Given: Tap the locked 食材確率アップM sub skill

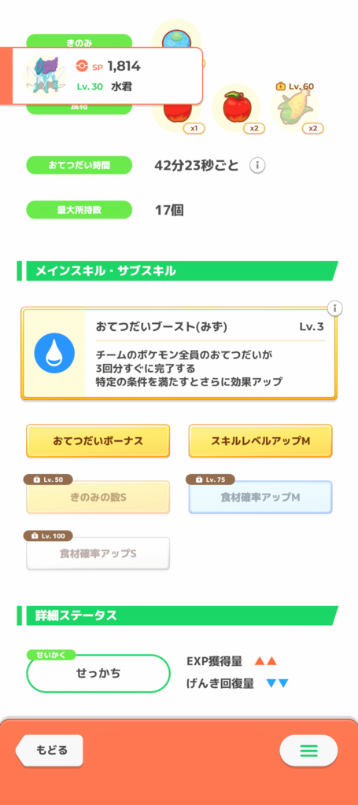Looking at the screenshot, I should point(260,497).
